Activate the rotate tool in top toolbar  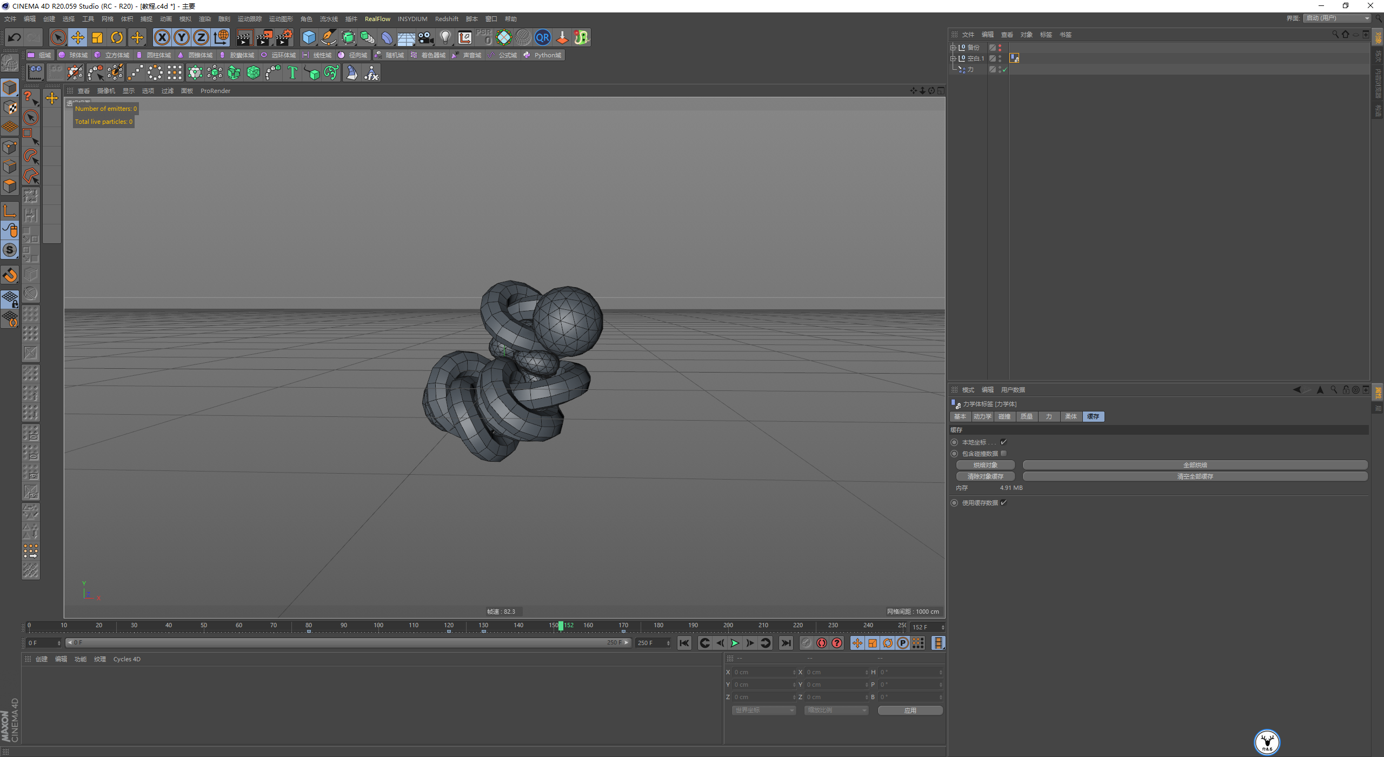117,37
